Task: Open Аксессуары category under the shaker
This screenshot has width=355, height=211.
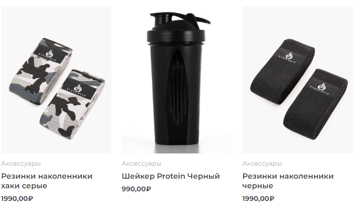Action: pos(142,164)
